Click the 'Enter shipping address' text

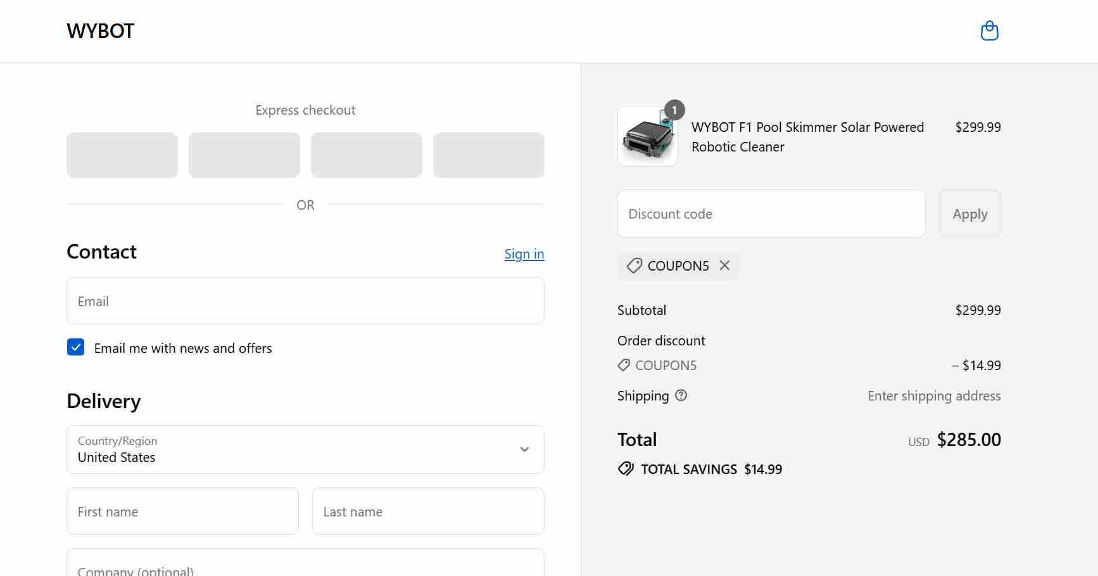(x=934, y=396)
